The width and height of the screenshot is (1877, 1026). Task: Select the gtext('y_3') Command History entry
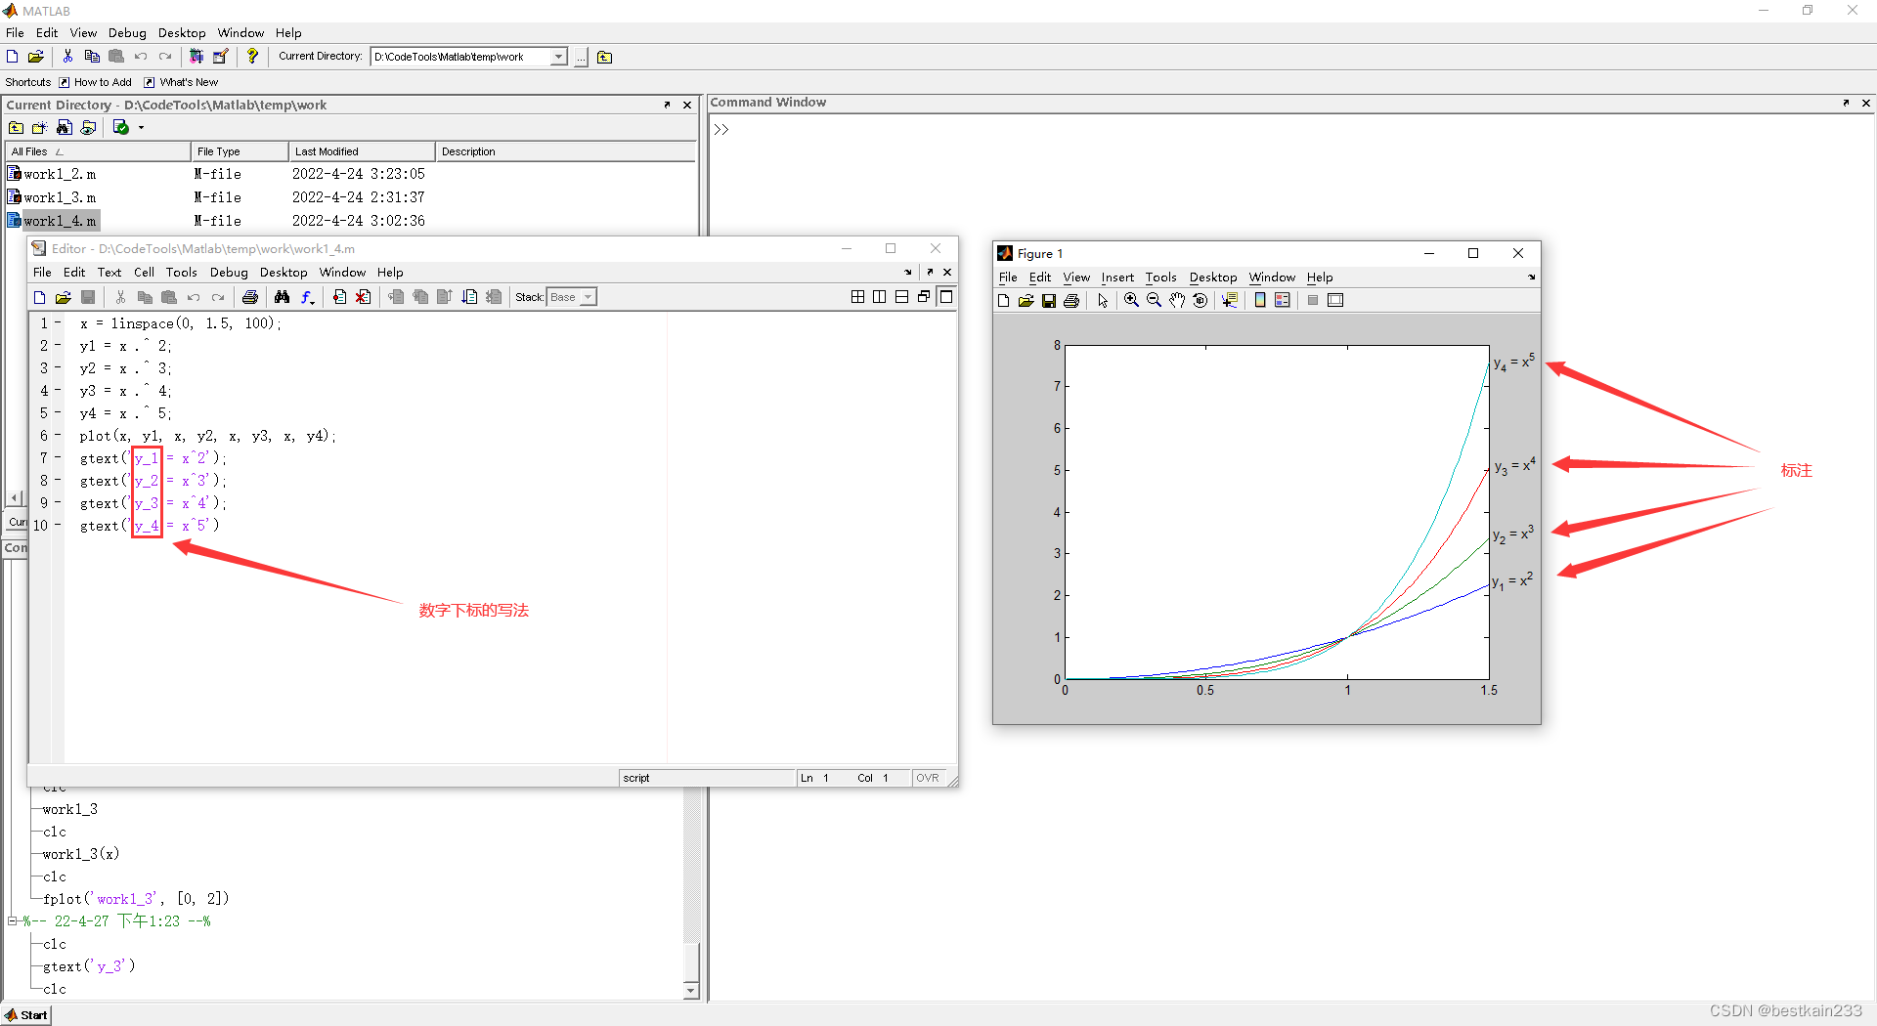89,966
